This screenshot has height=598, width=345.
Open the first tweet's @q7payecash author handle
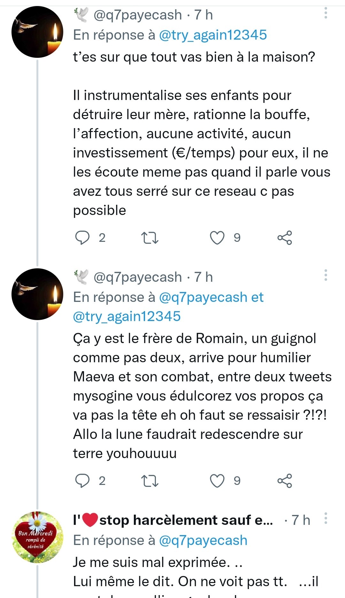tap(137, 15)
